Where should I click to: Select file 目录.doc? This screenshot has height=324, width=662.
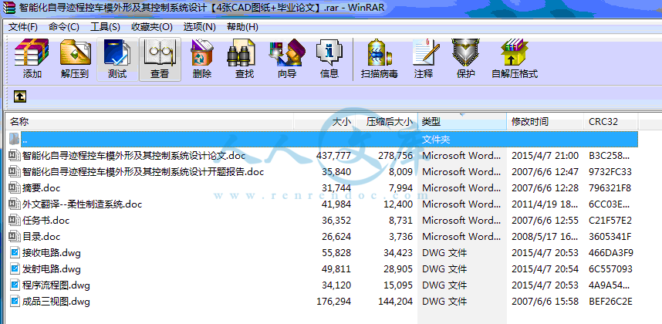(x=42, y=237)
